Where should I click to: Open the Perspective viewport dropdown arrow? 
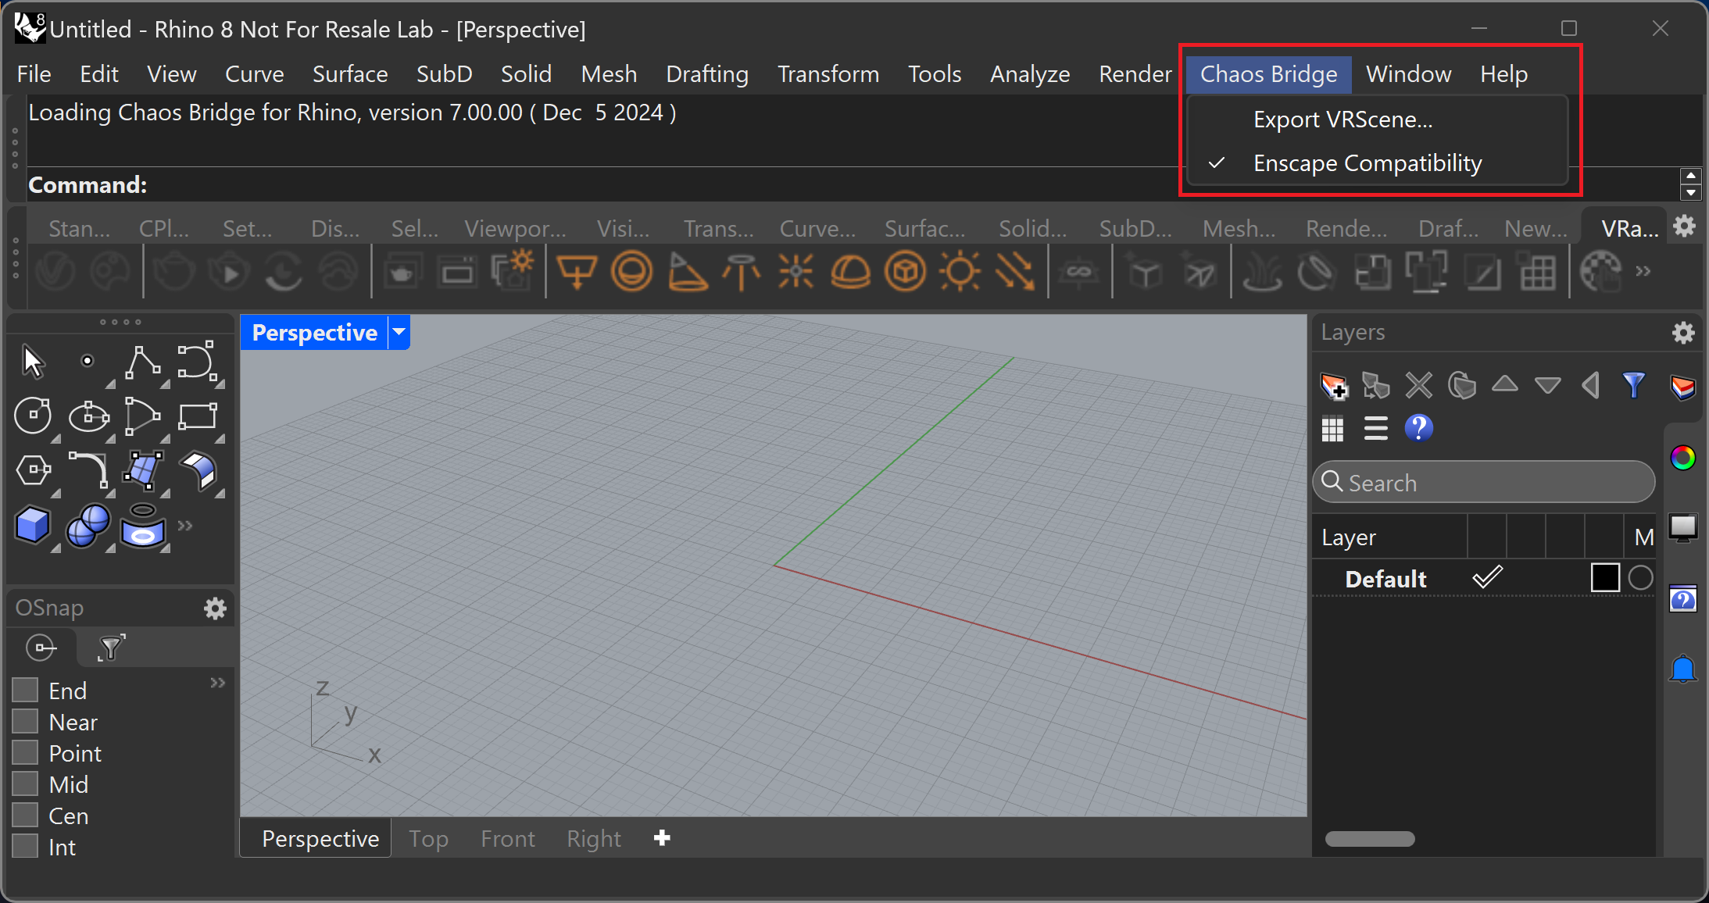399,332
